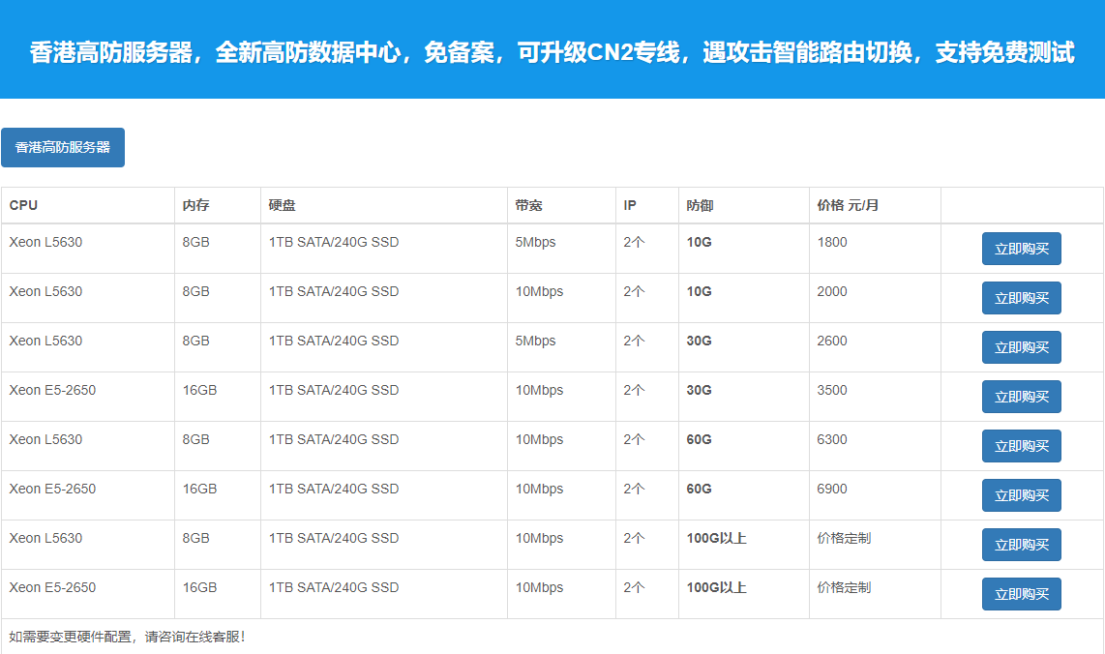Select the 防御 column header
Screen dimensions: 1105x654
click(x=701, y=205)
